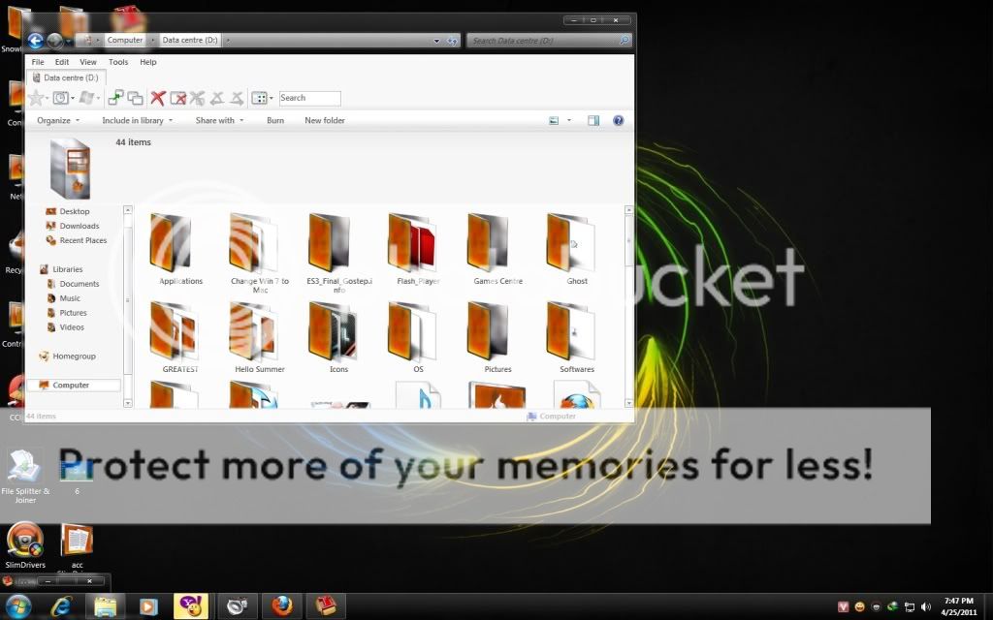Open the Share with dropdown
Screen dimensions: 993x620
coord(219,120)
